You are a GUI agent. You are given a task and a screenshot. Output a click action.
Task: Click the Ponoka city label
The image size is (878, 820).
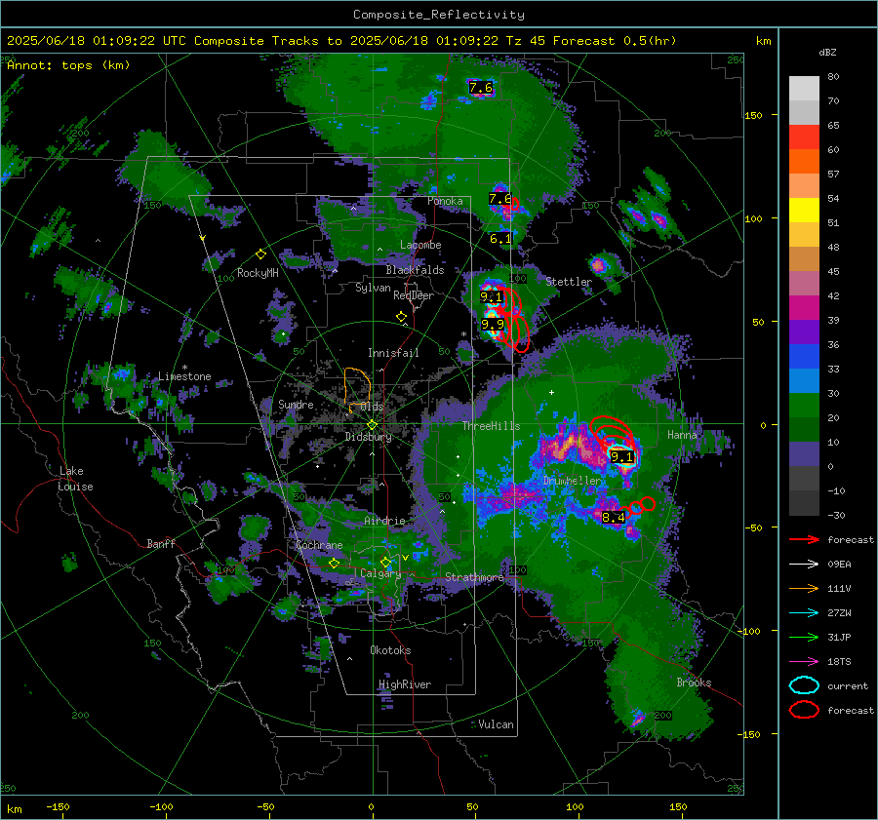point(445,202)
